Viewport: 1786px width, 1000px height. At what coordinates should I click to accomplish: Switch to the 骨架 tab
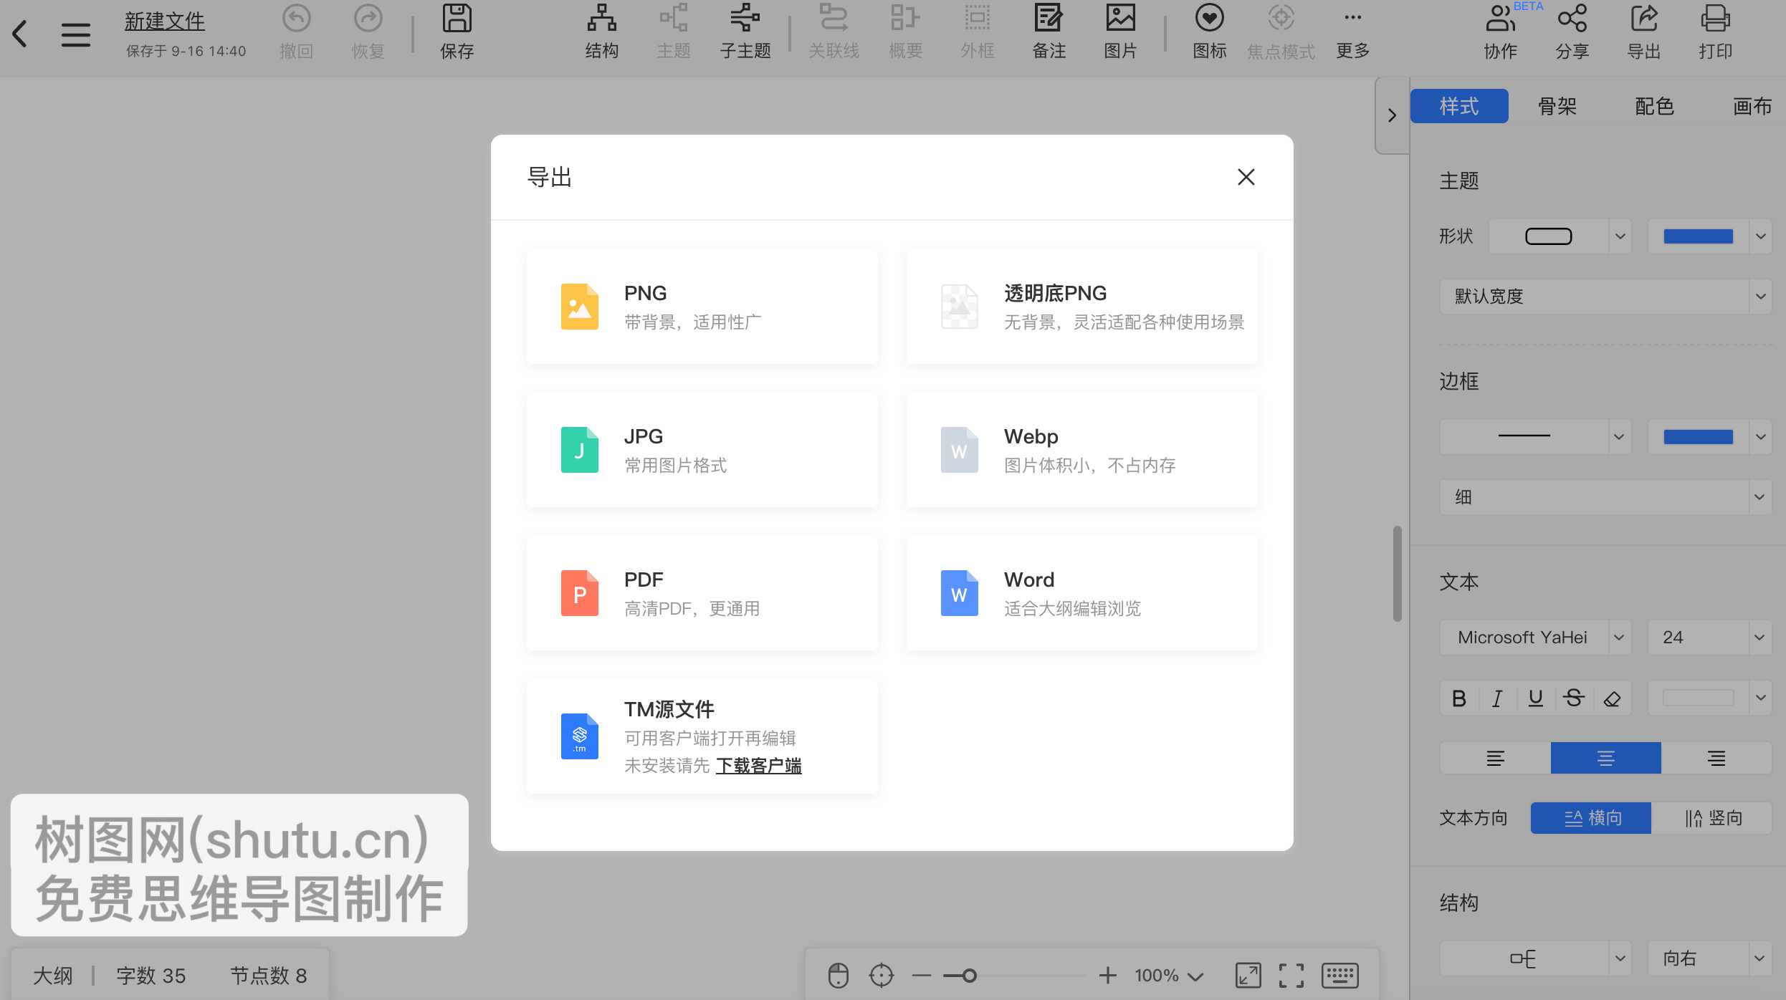coord(1557,105)
